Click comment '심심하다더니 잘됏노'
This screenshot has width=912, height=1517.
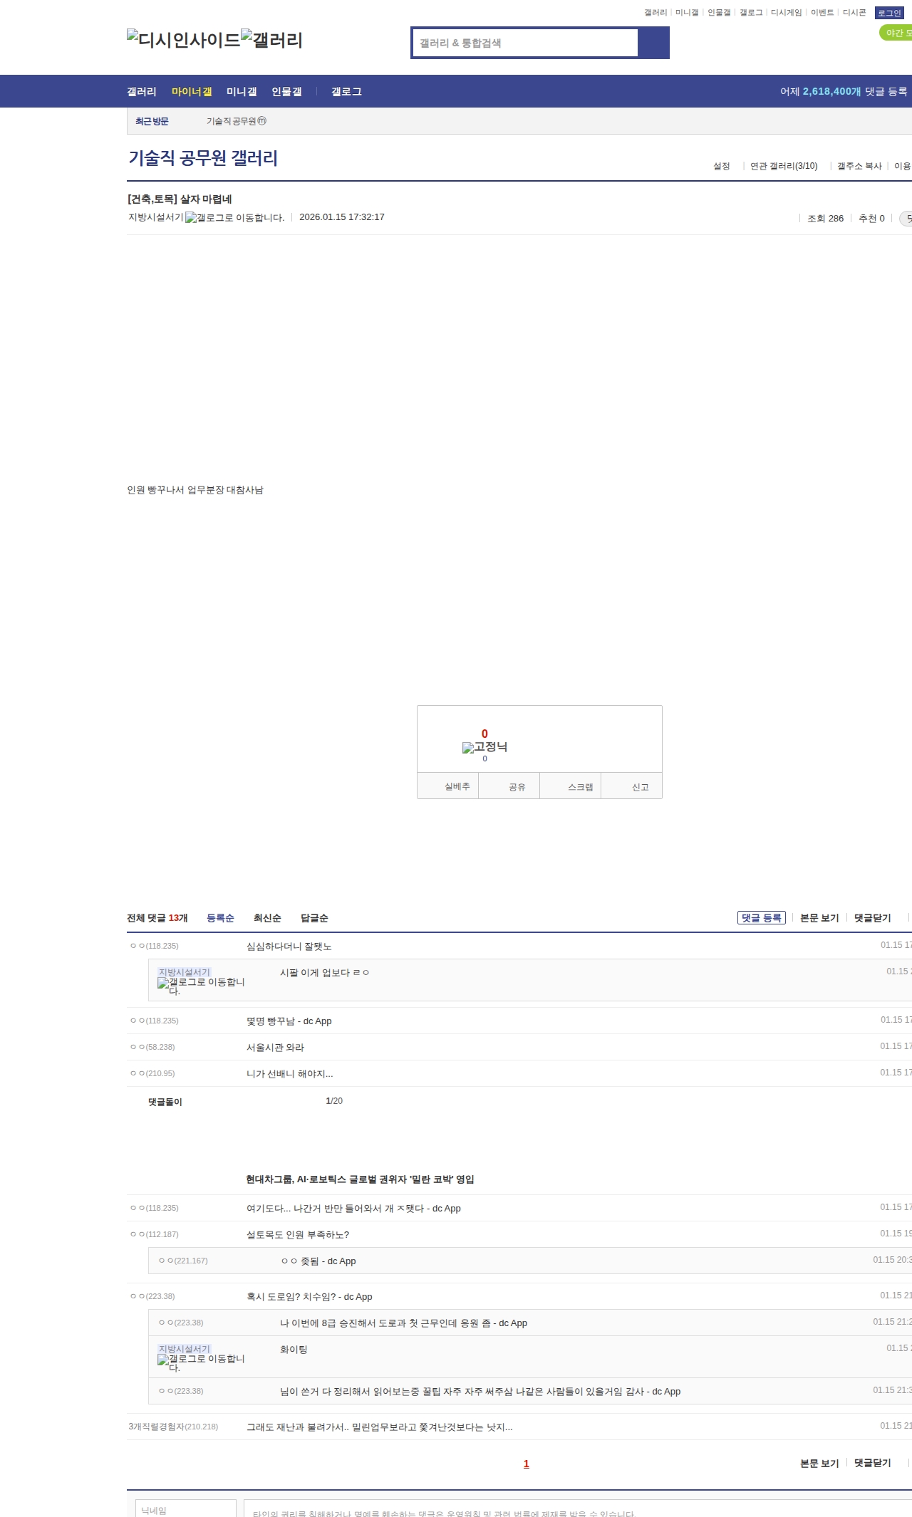tap(289, 947)
